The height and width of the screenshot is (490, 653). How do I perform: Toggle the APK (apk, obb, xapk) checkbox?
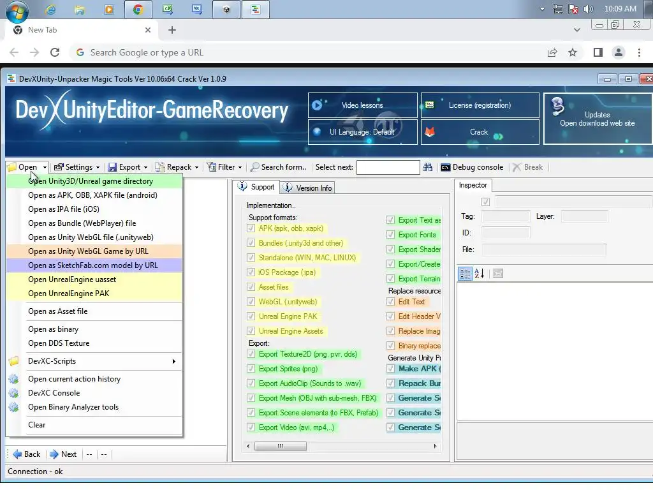[251, 228]
